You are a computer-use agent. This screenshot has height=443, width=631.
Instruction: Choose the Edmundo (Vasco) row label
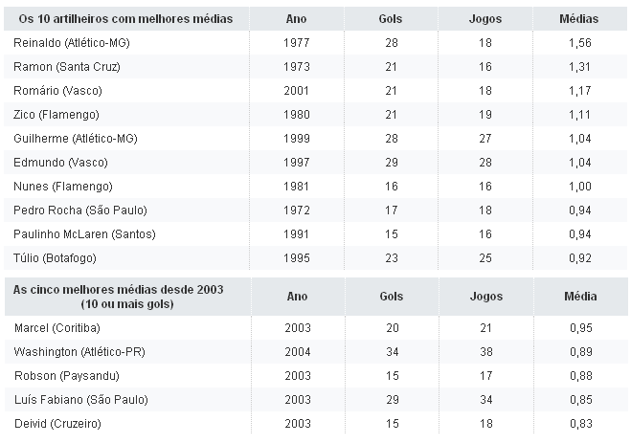pyautogui.click(x=60, y=163)
